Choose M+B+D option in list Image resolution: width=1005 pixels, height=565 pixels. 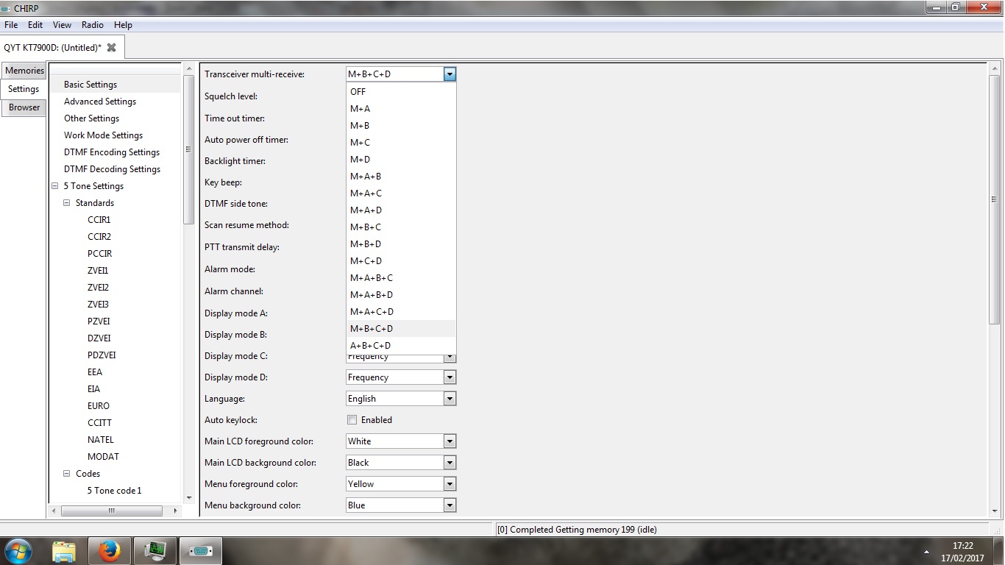pos(401,244)
